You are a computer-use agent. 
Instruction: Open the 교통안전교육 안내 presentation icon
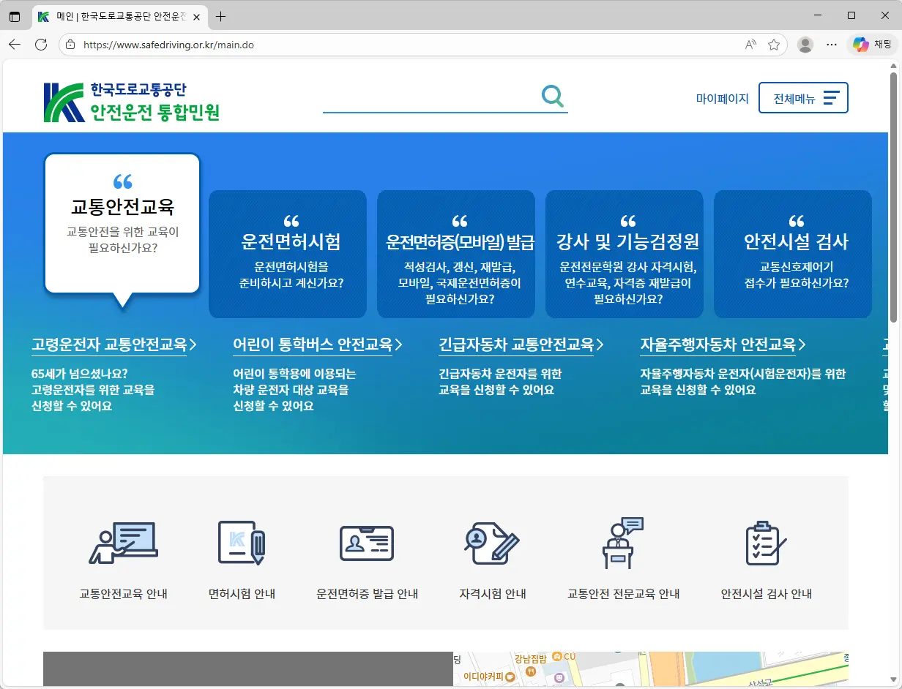124,543
